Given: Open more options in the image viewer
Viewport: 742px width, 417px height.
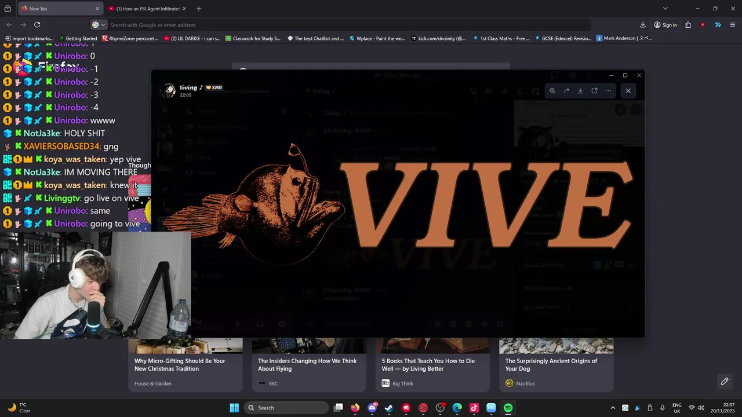Looking at the screenshot, I should (x=608, y=91).
